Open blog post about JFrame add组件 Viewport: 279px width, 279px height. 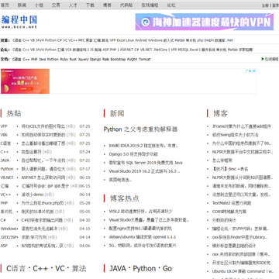tap(242, 126)
